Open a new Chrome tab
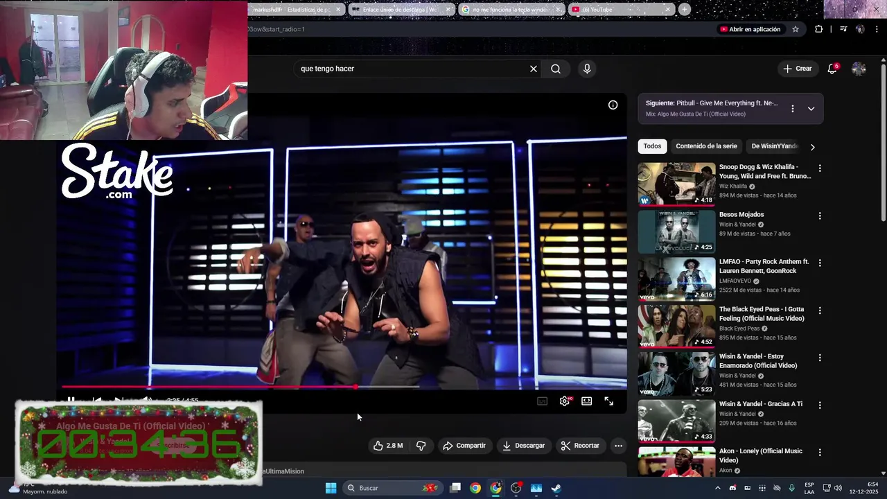 tap(684, 10)
